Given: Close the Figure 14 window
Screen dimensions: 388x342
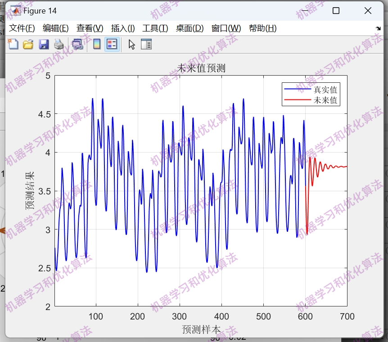Looking at the screenshot, I should (368, 11).
